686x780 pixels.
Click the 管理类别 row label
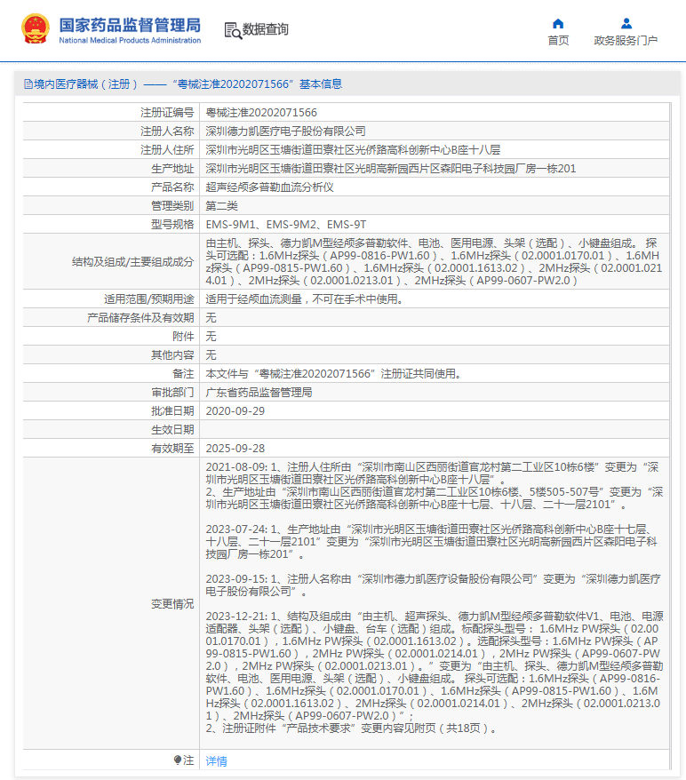172,206
